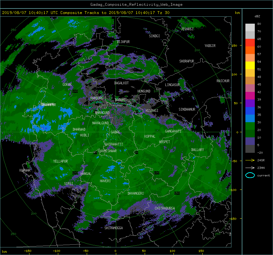Click the white 23MN track arrow in legend
This screenshot has width=273, height=255.
pos(250,168)
